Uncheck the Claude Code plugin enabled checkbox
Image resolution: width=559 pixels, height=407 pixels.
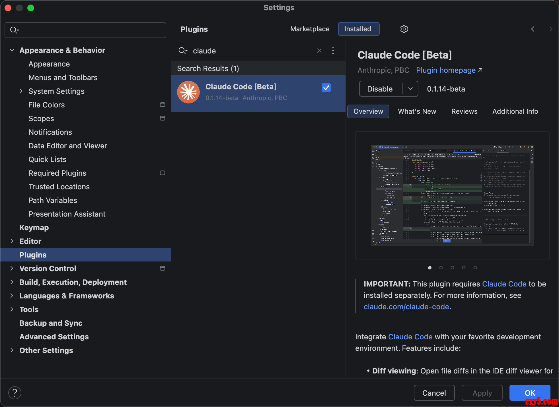(326, 88)
